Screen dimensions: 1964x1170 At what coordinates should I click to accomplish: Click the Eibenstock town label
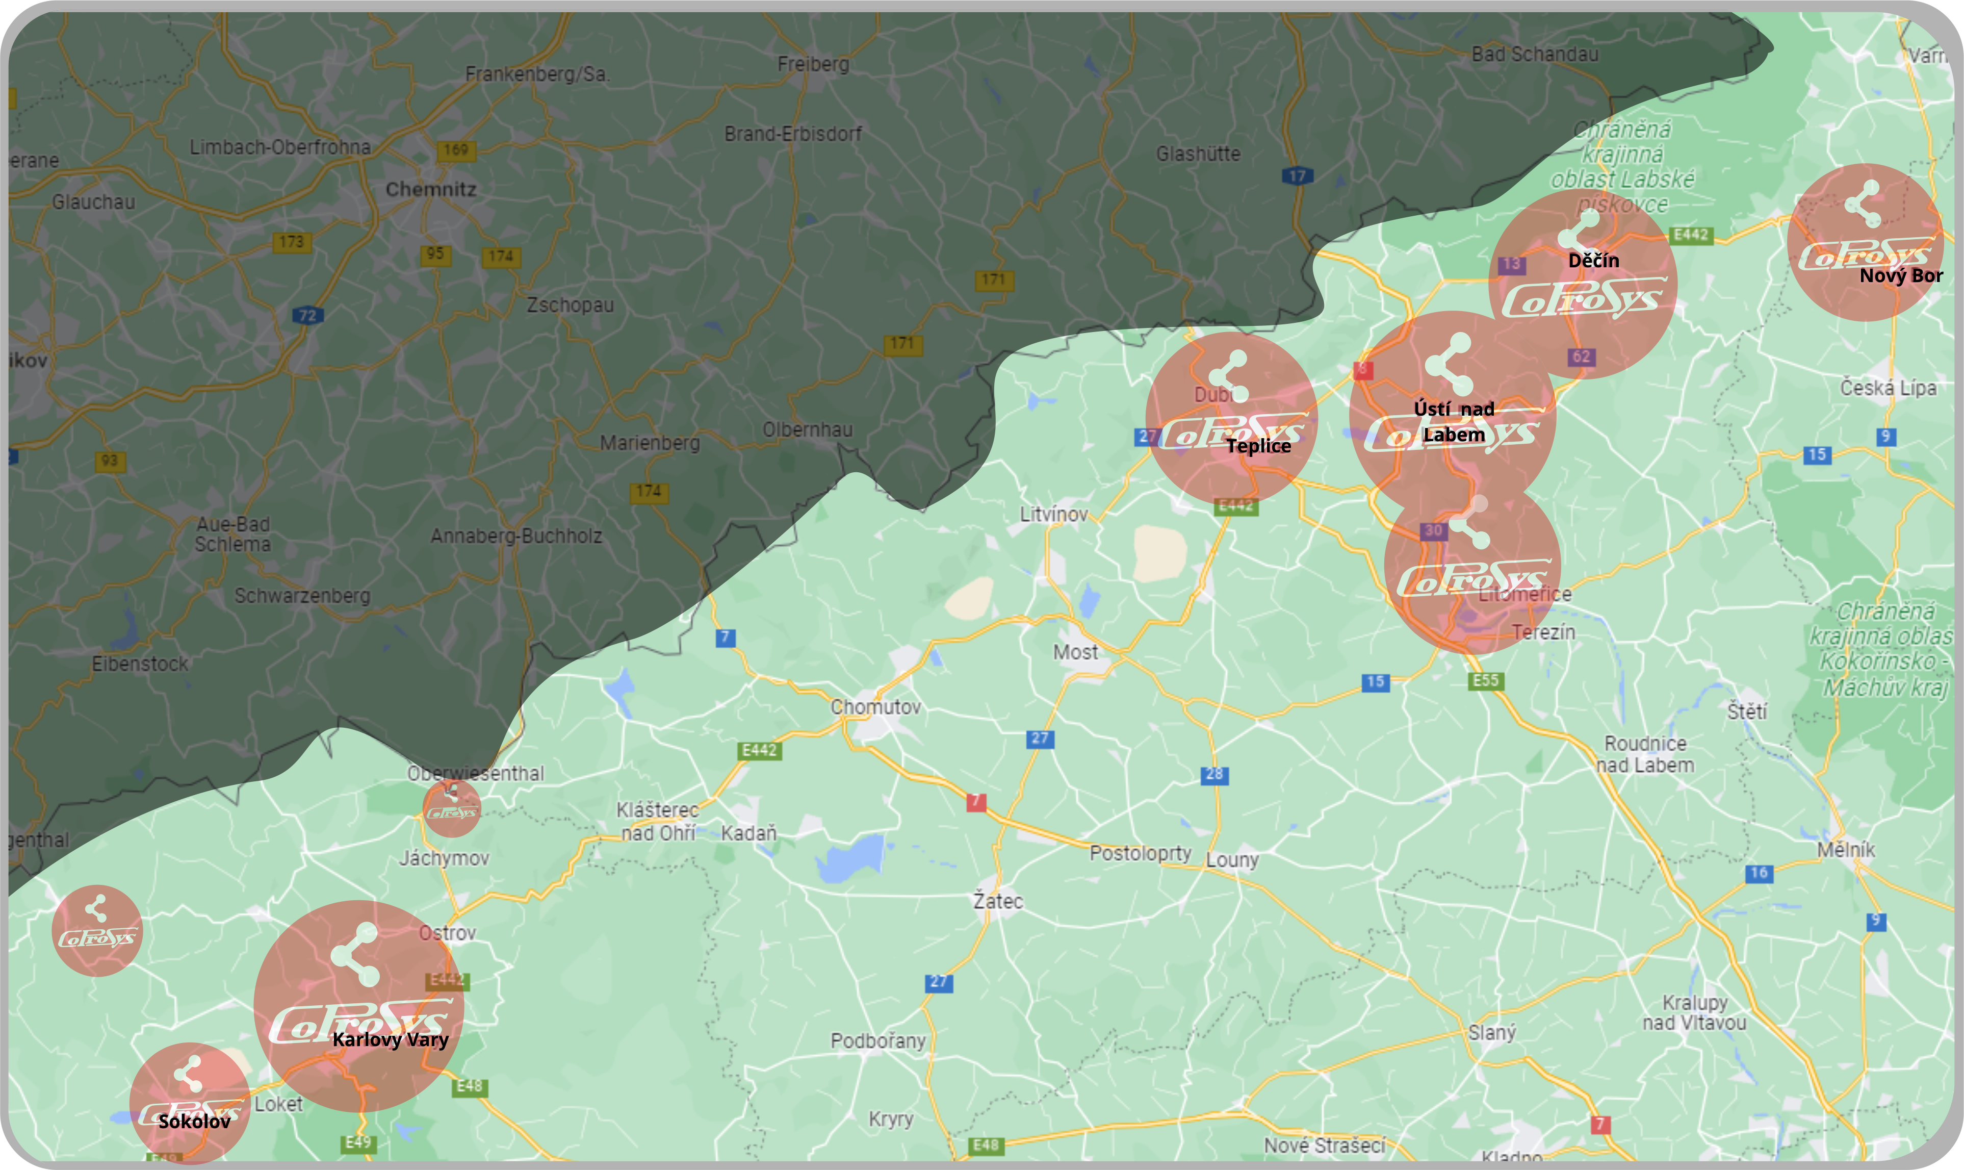(x=140, y=664)
